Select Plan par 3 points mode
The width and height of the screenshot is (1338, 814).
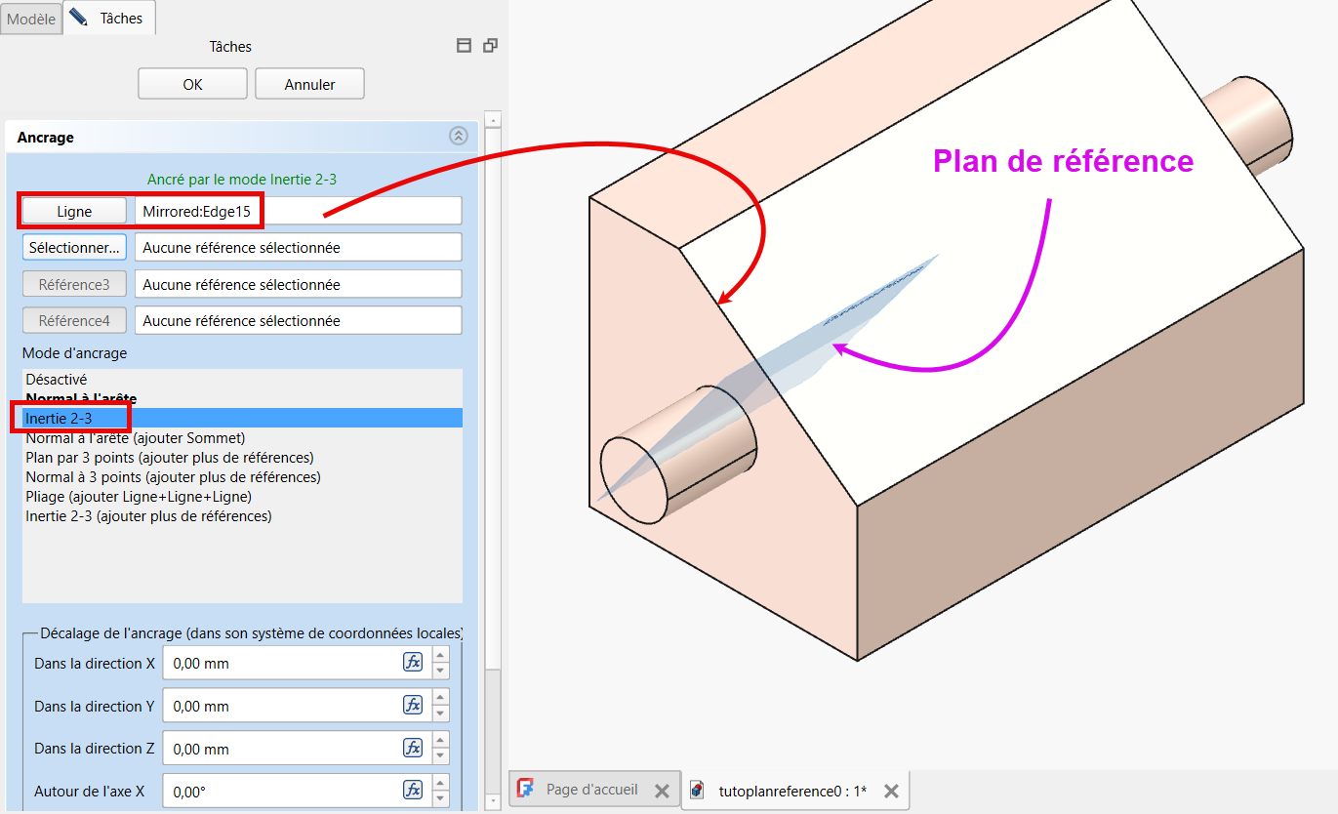coord(169,457)
